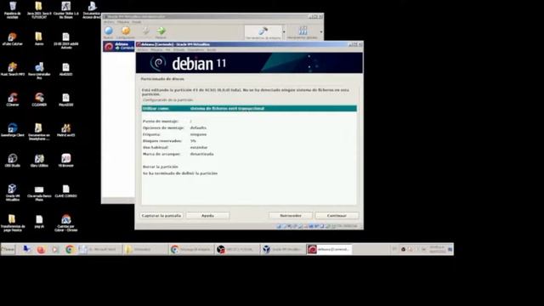Open Oracle VM VirtualBox desktop shortcut
Viewport: 544px width, 306px height.
[x=13, y=193]
